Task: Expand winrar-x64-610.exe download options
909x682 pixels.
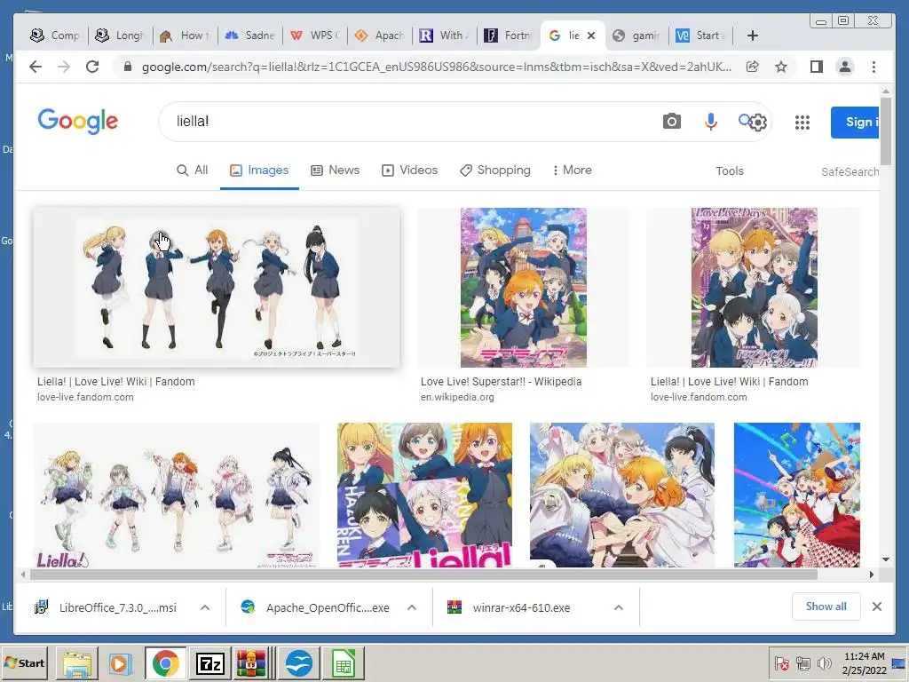Action: click(x=619, y=607)
